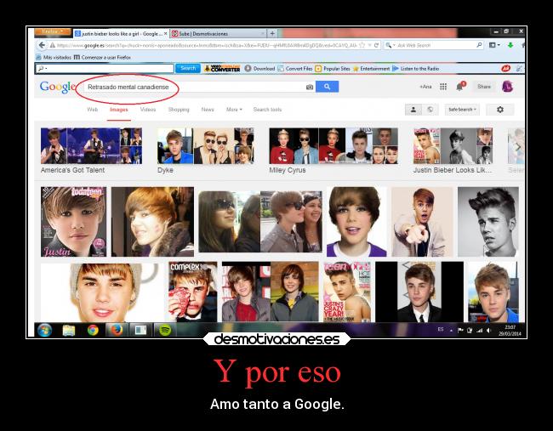The height and width of the screenshot is (431, 553).
Task: Open the notifications bell icon
Action: tap(460, 87)
